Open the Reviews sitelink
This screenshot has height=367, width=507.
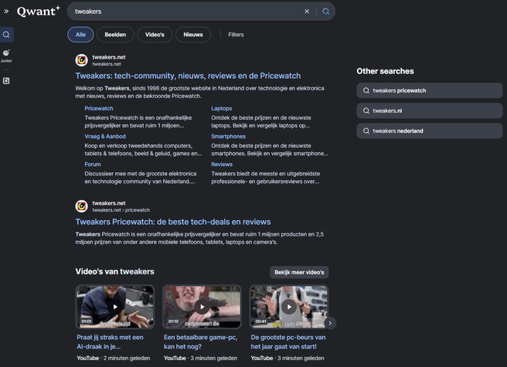[222, 165]
